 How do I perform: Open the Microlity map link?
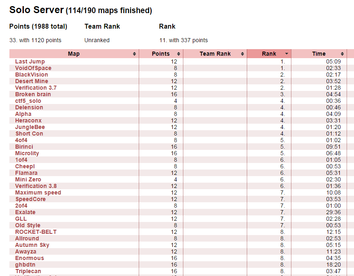(27, 153)
